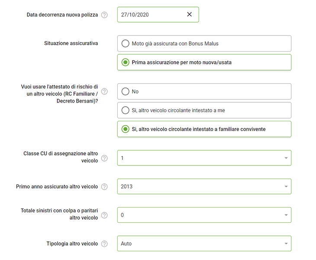This screenshot has height=260, width=316.
Task: Choose Prima assicurazione per moto nuova/usata
Action: click(x=126, y=62)
